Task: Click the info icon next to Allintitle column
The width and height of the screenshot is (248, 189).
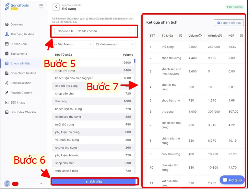Action: point(221,36)
